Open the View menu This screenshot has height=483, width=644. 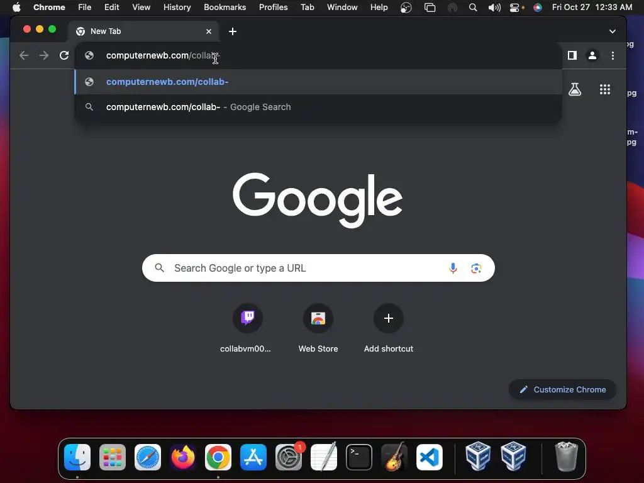click(x=142, y=8)
